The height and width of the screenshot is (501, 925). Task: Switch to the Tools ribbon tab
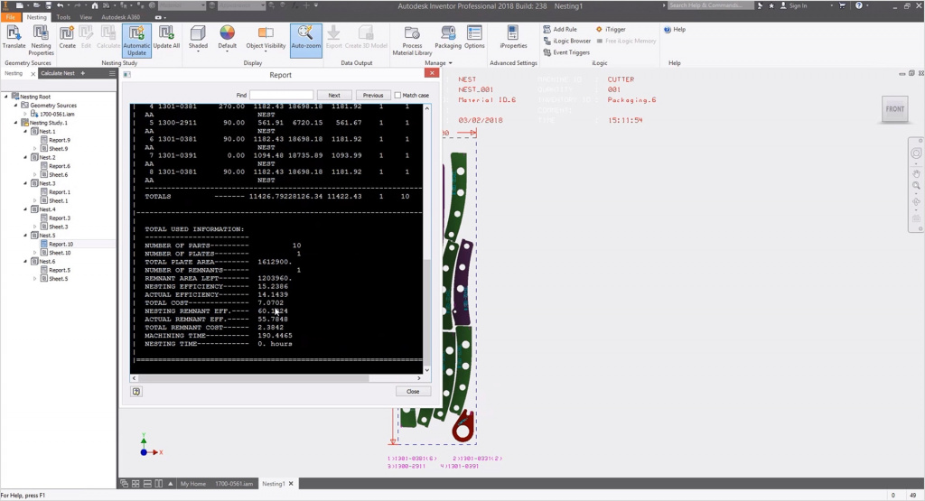63,17
